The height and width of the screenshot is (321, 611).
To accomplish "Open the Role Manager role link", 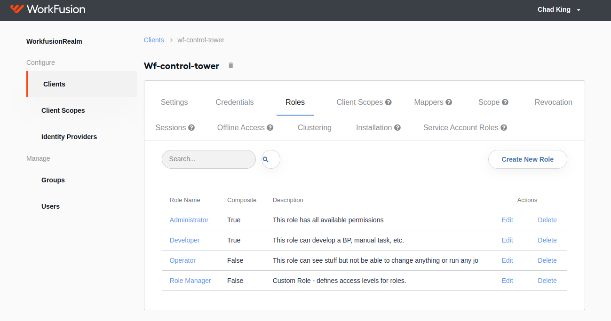I will [x=190, y=281].
